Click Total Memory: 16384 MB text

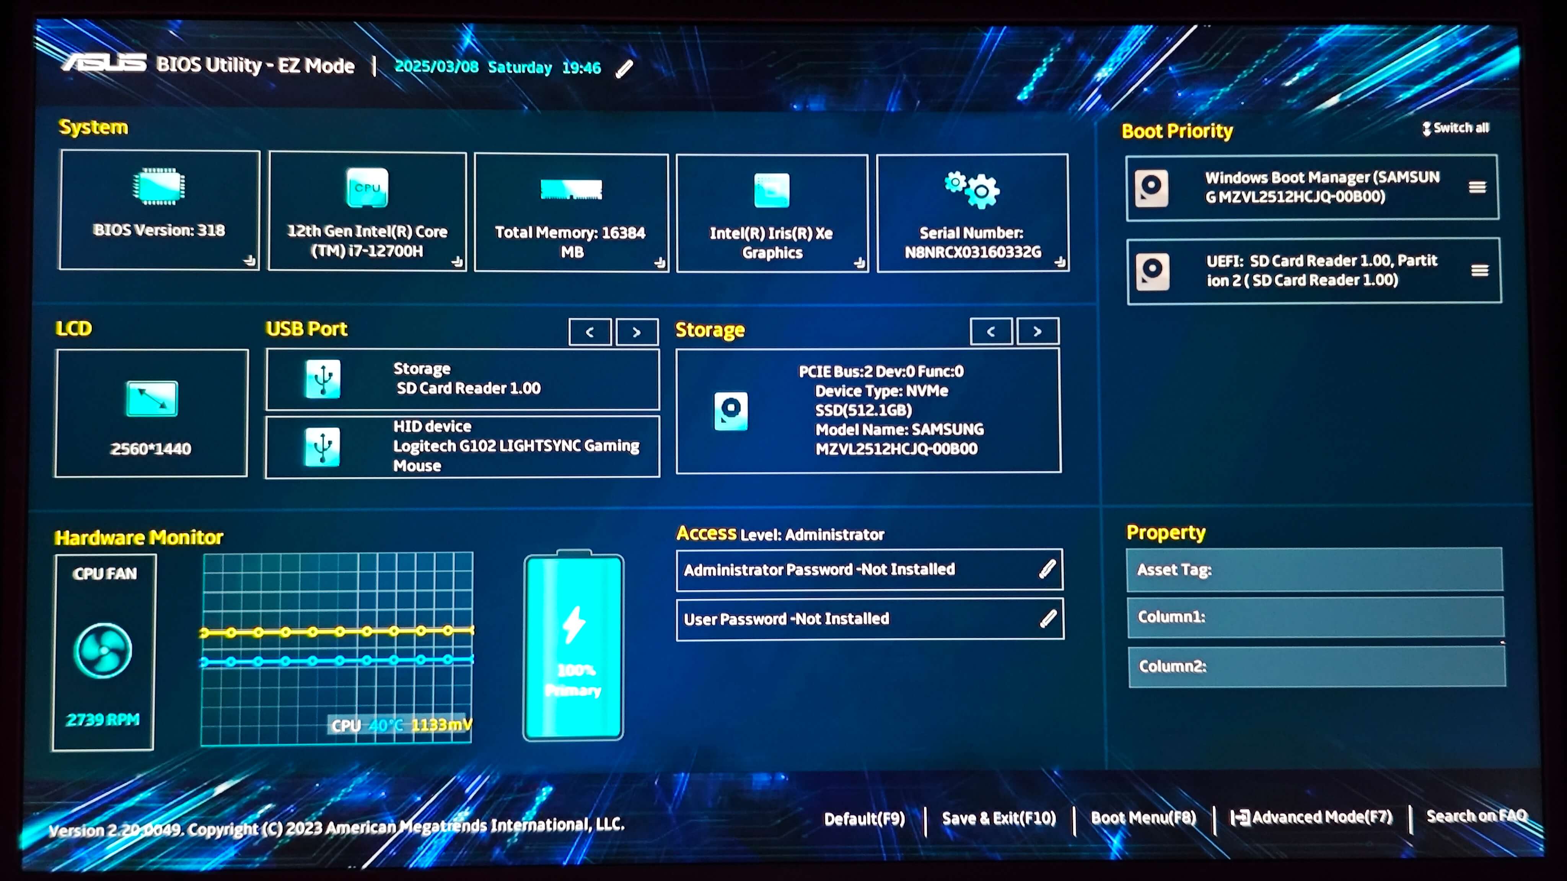[570, 242]
